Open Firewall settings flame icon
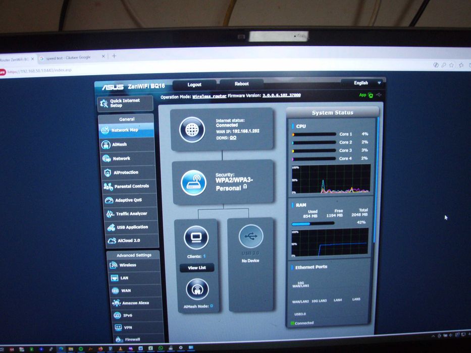This screenshot has width=471, height=353. (x=119, y=339)
